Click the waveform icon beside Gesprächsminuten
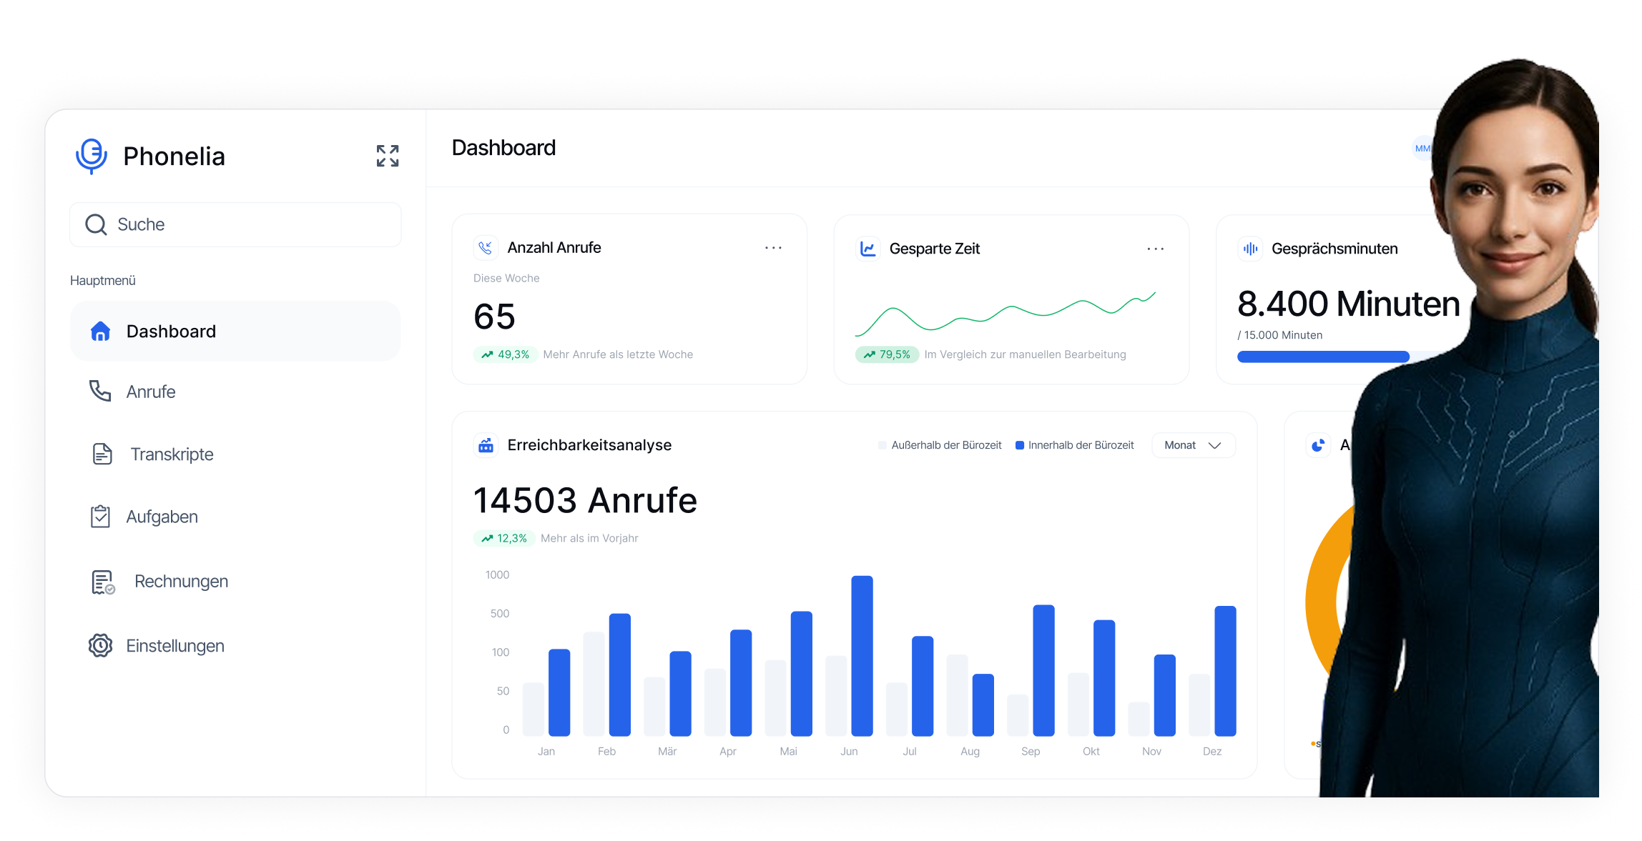 coord(1250,249)
